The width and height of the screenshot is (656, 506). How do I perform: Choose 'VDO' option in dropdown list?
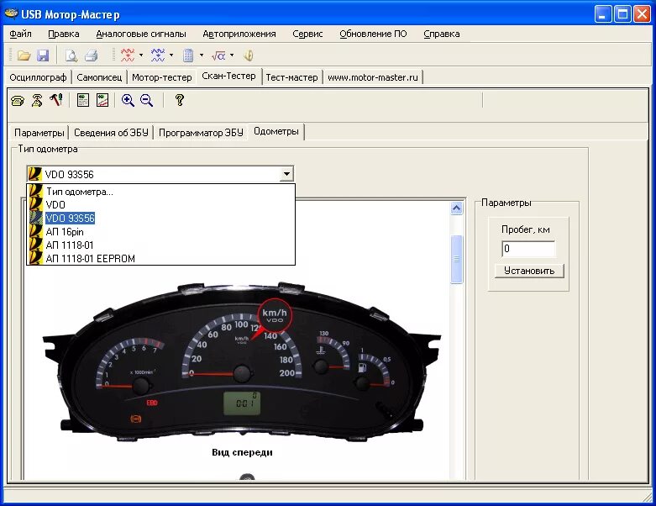click(x=160, y=205)
